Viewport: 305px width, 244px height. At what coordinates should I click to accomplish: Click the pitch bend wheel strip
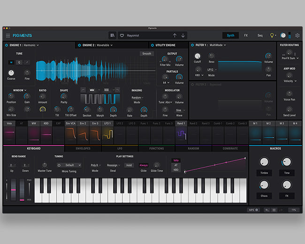click(x=14, y=190)
